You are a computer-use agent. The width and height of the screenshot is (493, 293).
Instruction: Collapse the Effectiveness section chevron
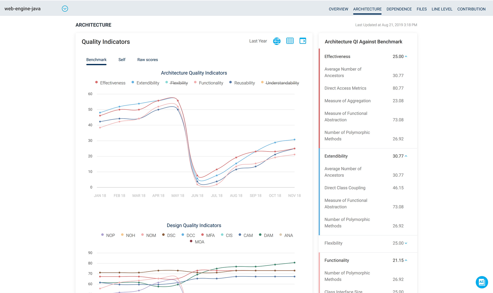coord(406,56)
